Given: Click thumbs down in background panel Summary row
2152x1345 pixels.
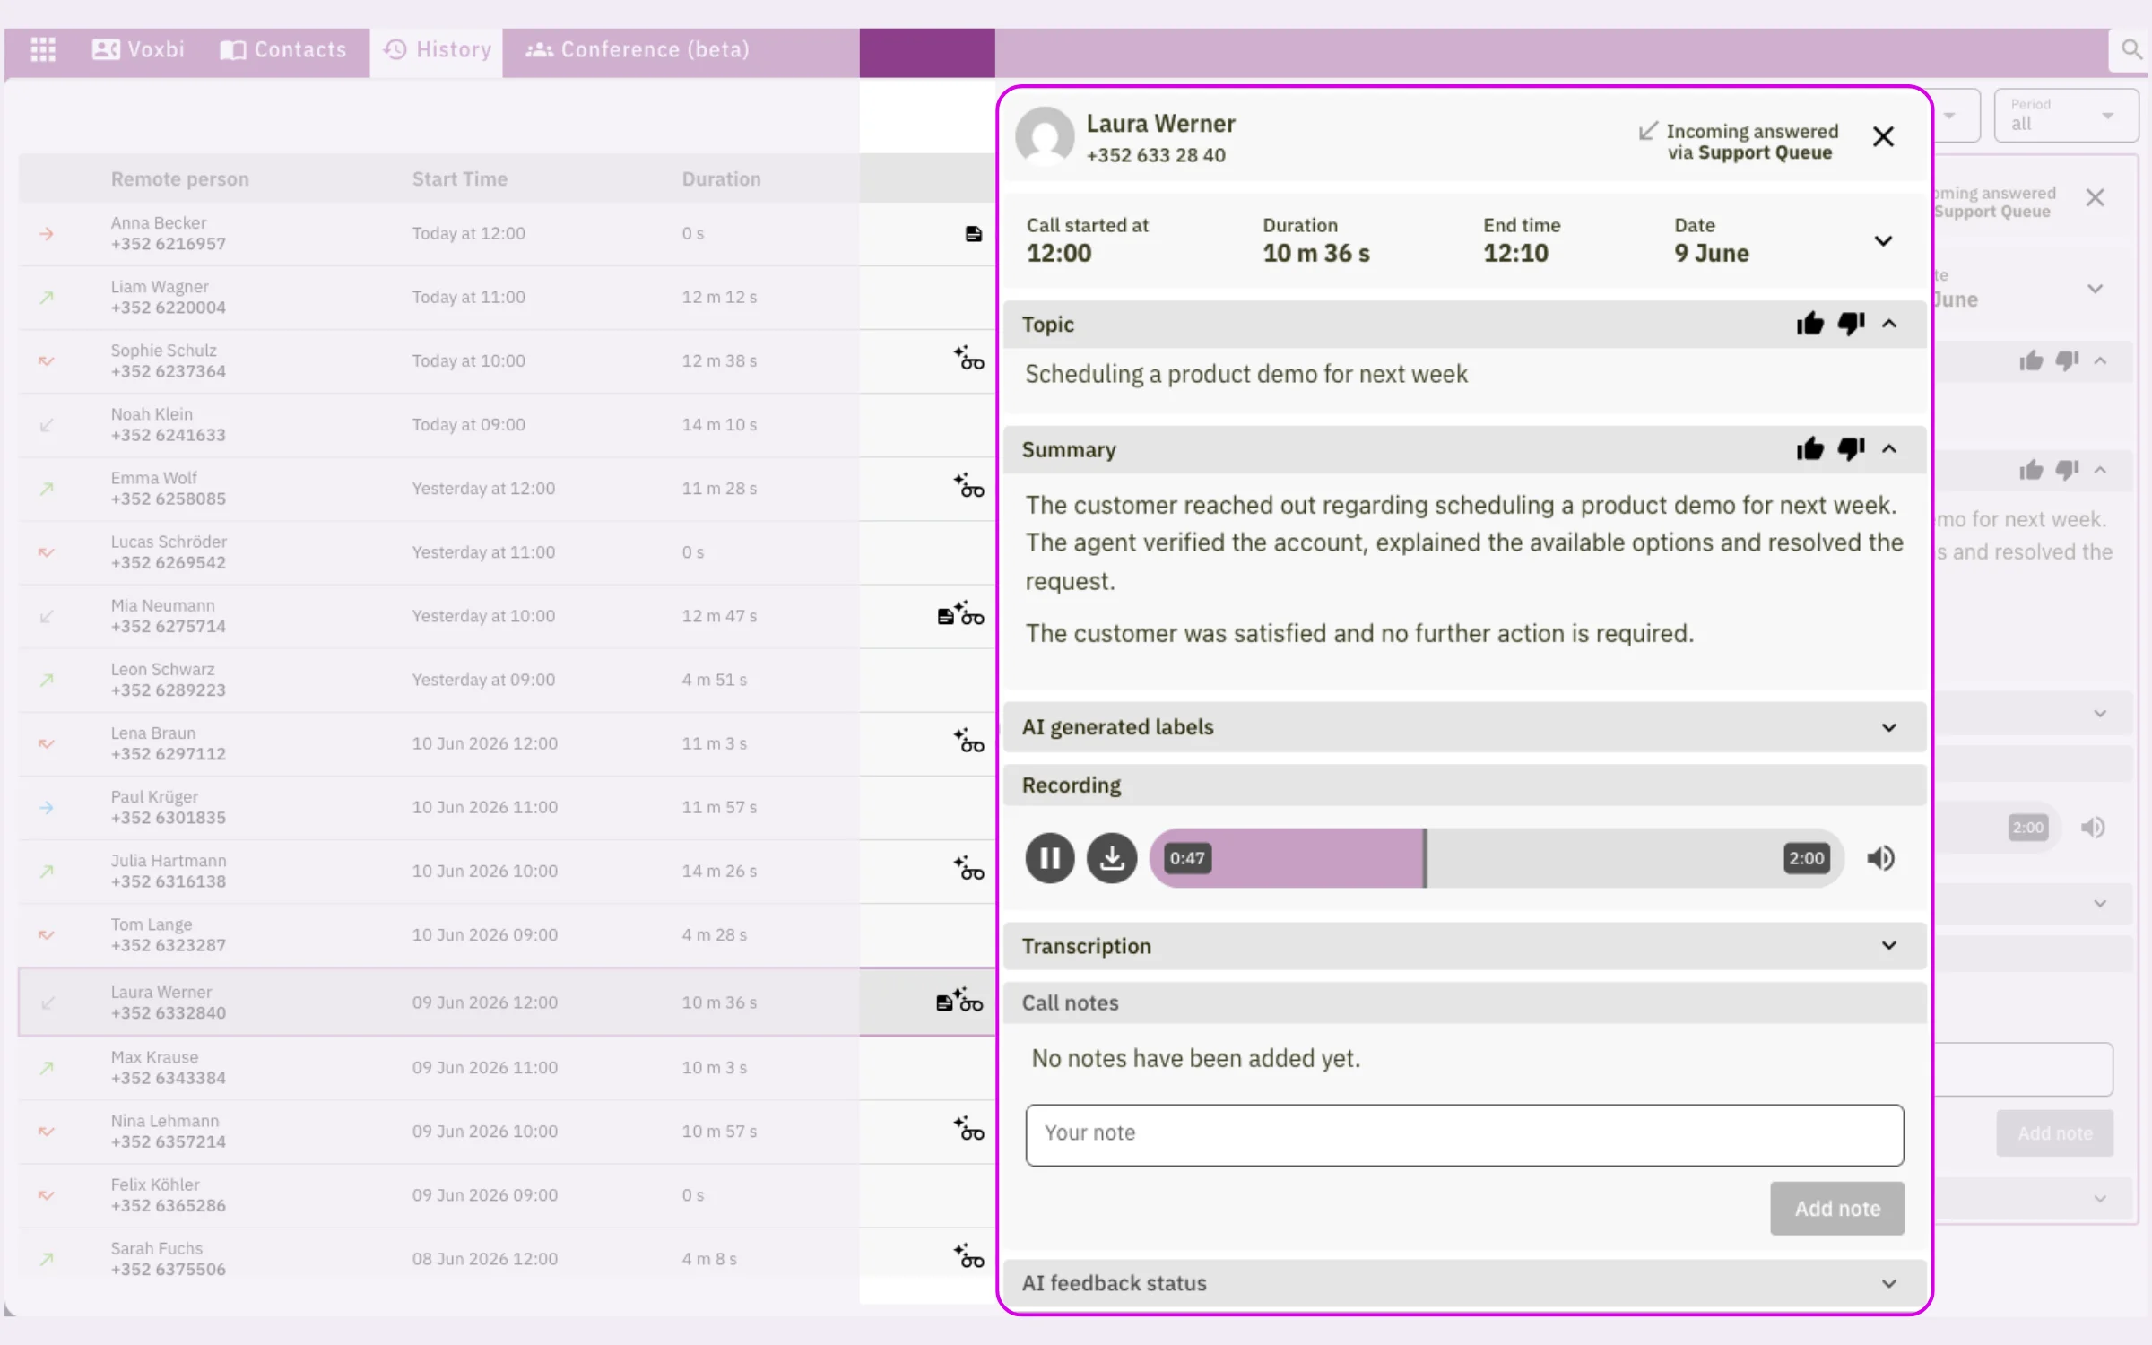Looking at the screenshot, I should point(2068,470).
